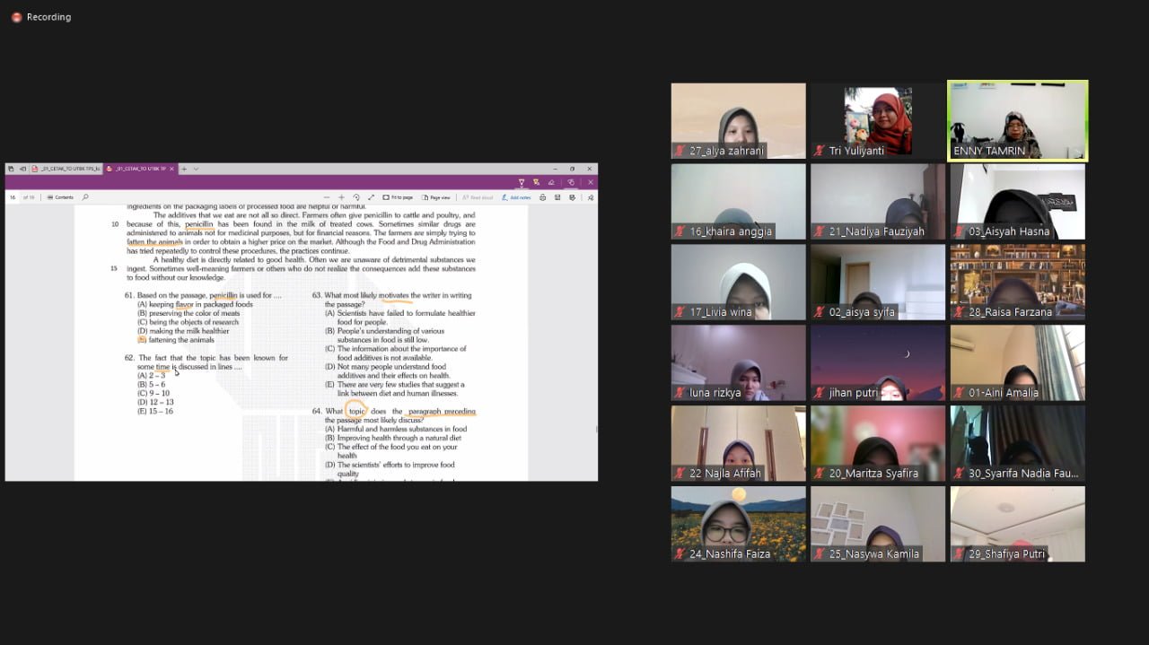Click the print icon in PDF toolbar
Viewport: 1149px width, 645px height.
coord(543,197)
